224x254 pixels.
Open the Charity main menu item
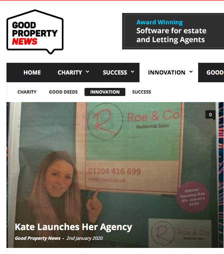(x=70, y=73)
